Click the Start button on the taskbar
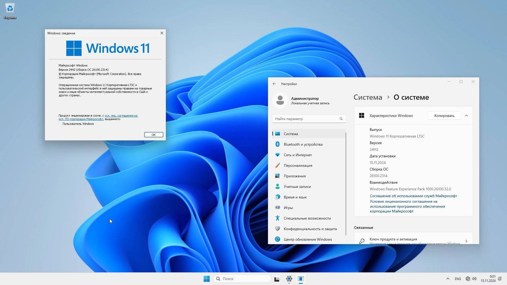This screenshot has height=285, width=507. pos(206,279)
